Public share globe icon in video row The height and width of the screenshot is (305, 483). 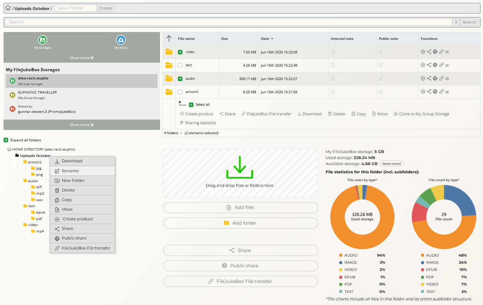coord(435,52)
